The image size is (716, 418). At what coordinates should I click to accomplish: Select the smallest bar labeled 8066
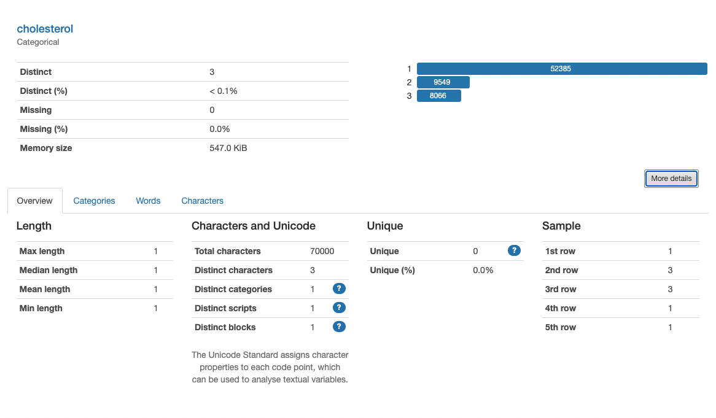(439, 95)
